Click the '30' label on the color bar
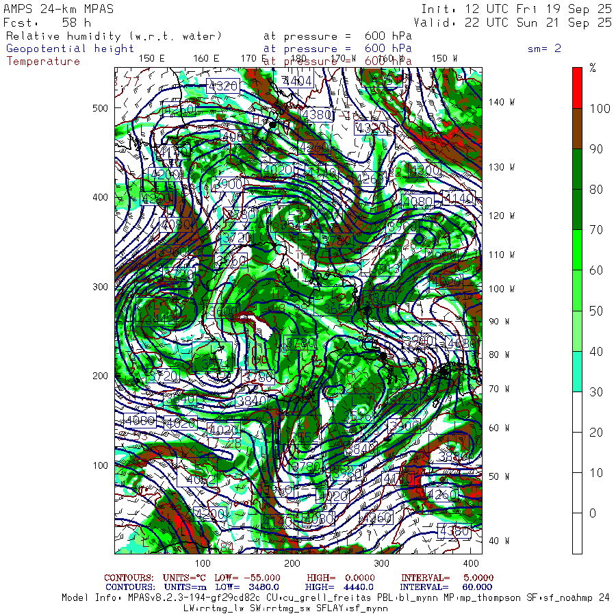 [596, 392]
